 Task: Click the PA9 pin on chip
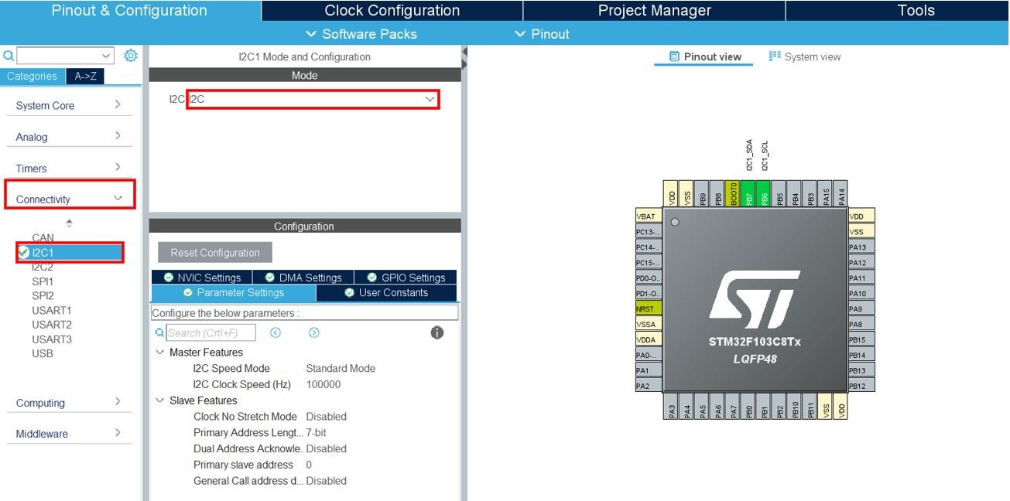coord(861,308)
